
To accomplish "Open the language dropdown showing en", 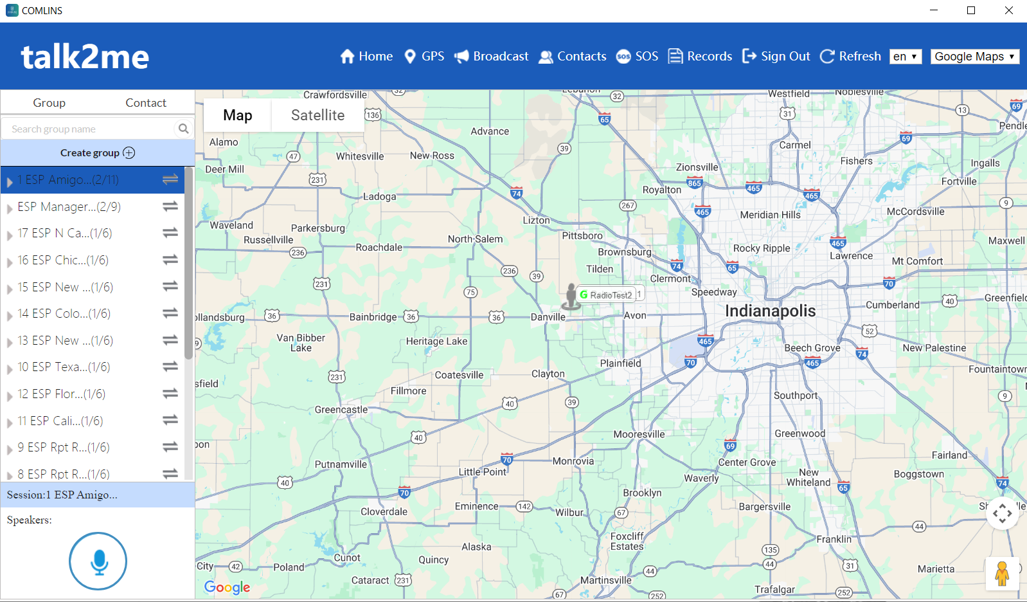I will pyautogui.click(x=905, y=57).
